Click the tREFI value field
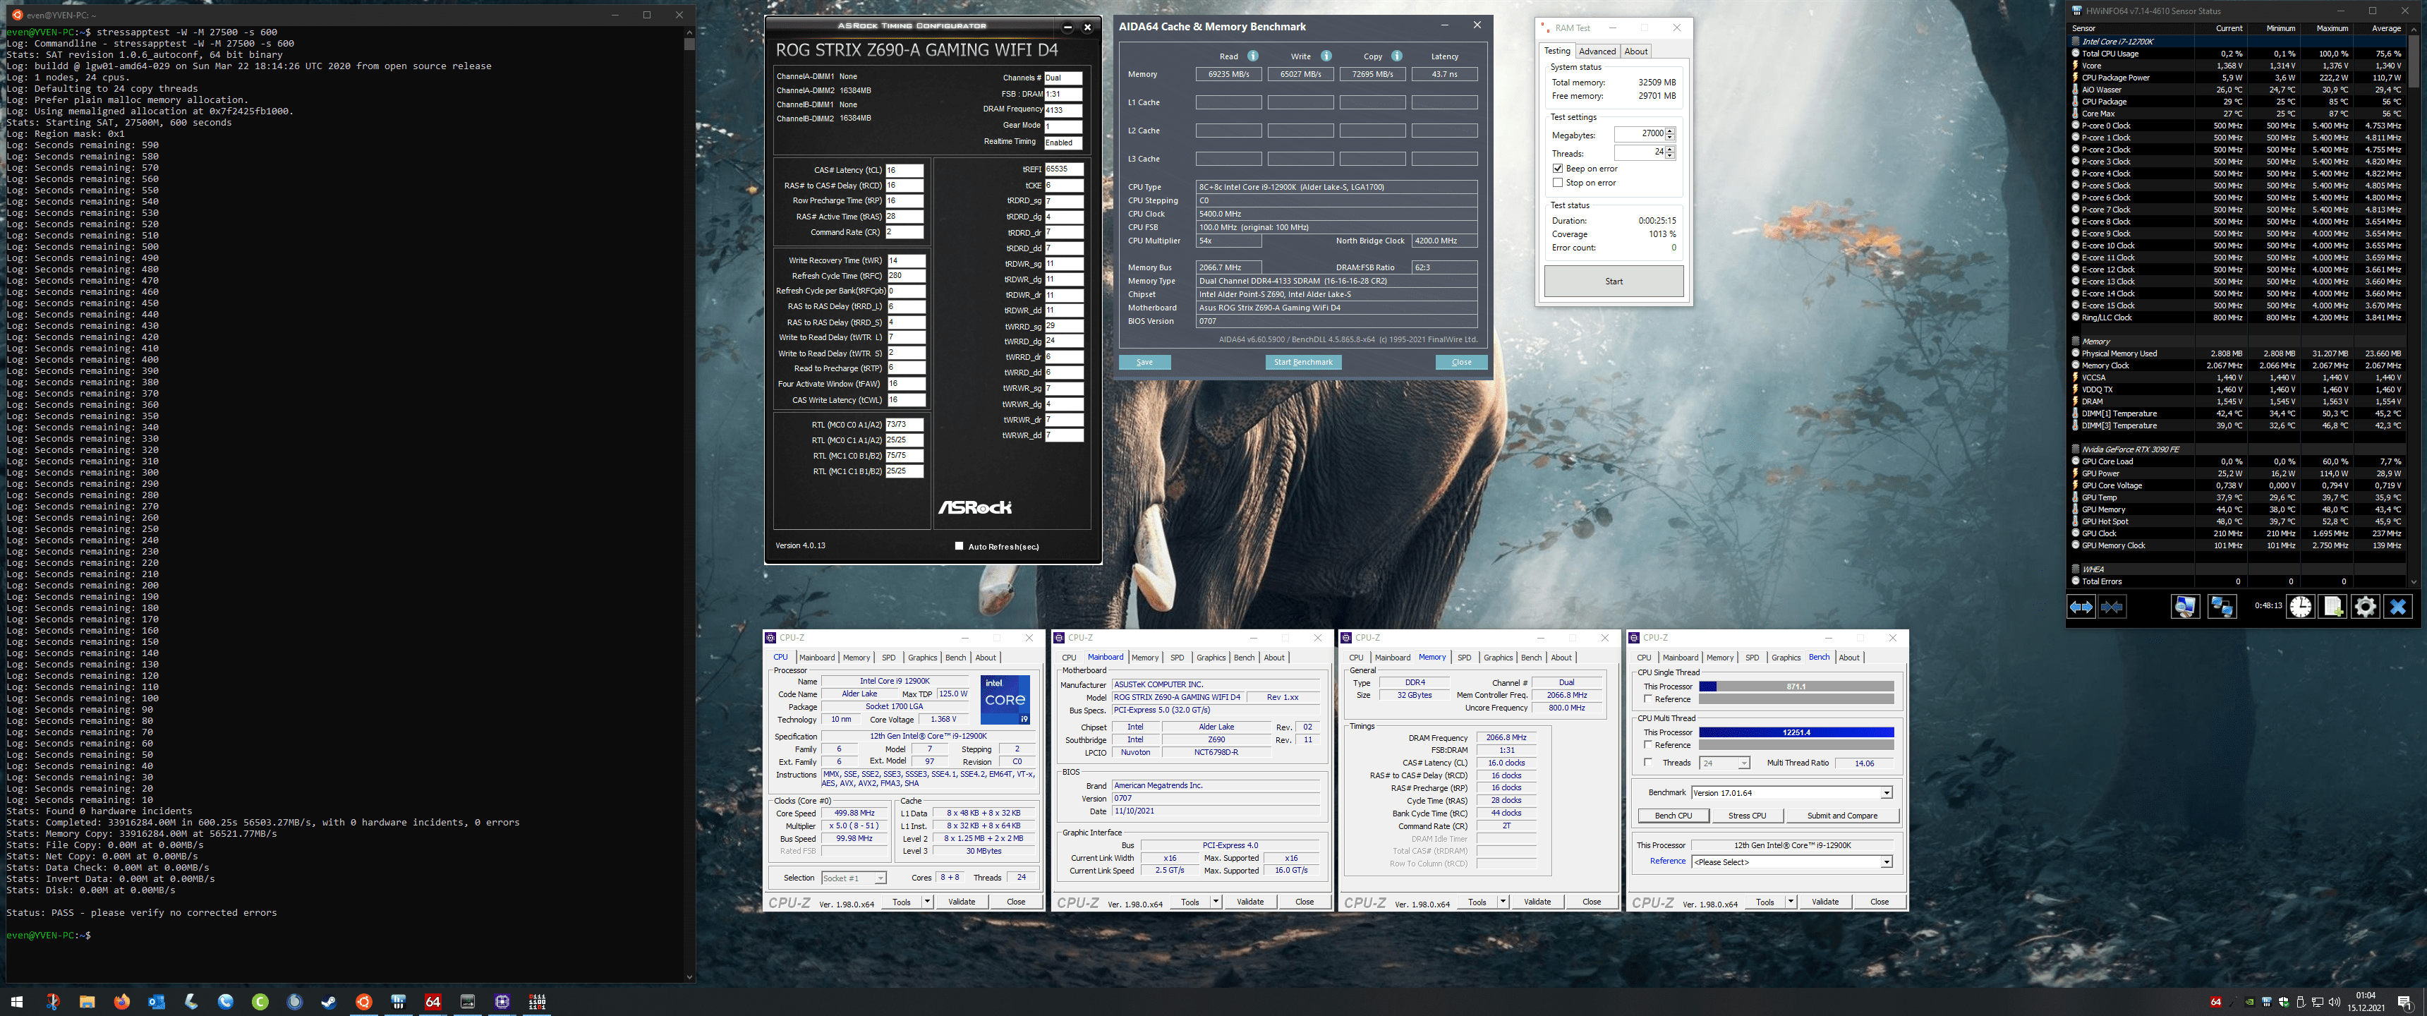The image size is (2427, 1016). coord(1064,169)
